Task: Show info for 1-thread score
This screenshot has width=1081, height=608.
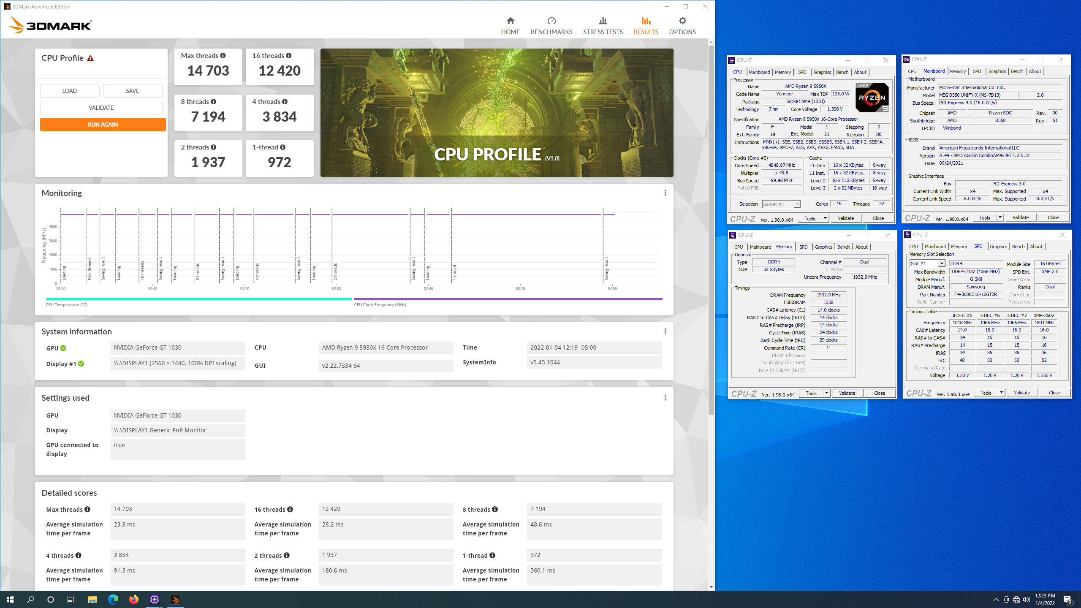Action: (x=283, y=147)
